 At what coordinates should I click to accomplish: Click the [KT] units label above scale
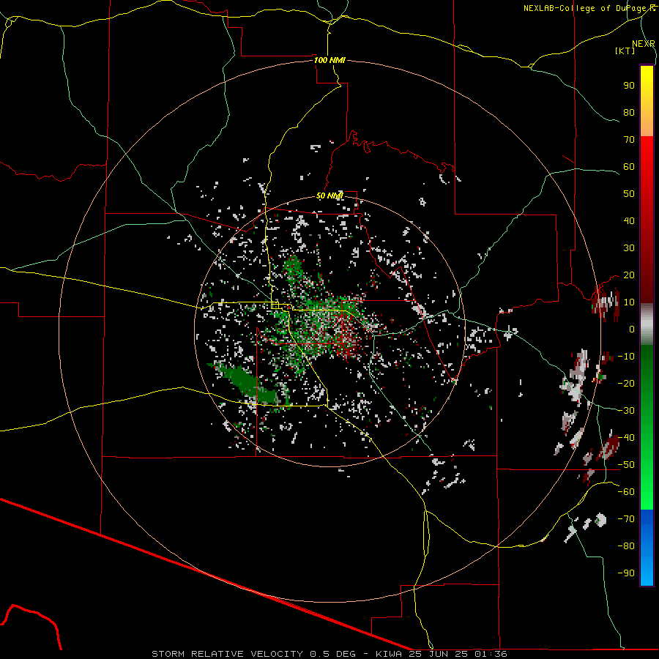[625, 51]
